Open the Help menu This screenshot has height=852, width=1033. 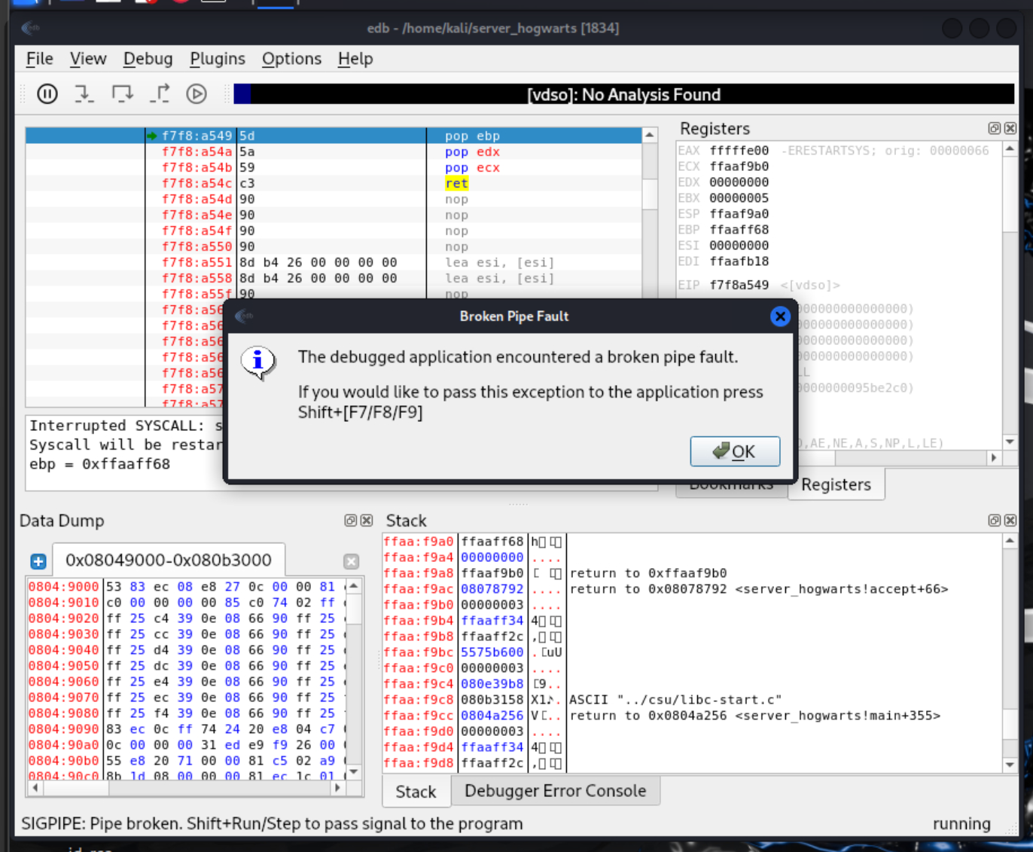355,59
